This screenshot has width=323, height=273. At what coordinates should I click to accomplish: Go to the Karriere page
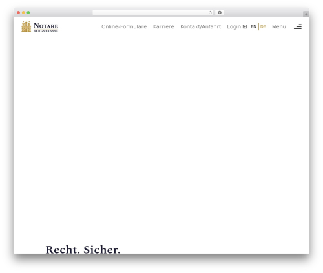[x=163, y=26]
